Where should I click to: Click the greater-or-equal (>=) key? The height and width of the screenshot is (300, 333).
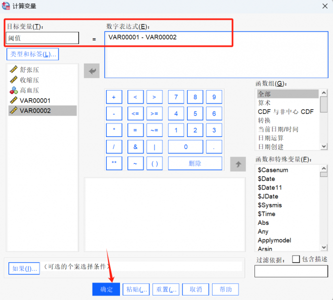(154, 113)
